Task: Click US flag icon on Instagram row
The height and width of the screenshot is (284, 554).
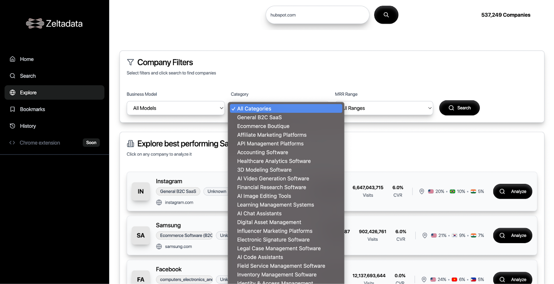Action: [431, 191]
